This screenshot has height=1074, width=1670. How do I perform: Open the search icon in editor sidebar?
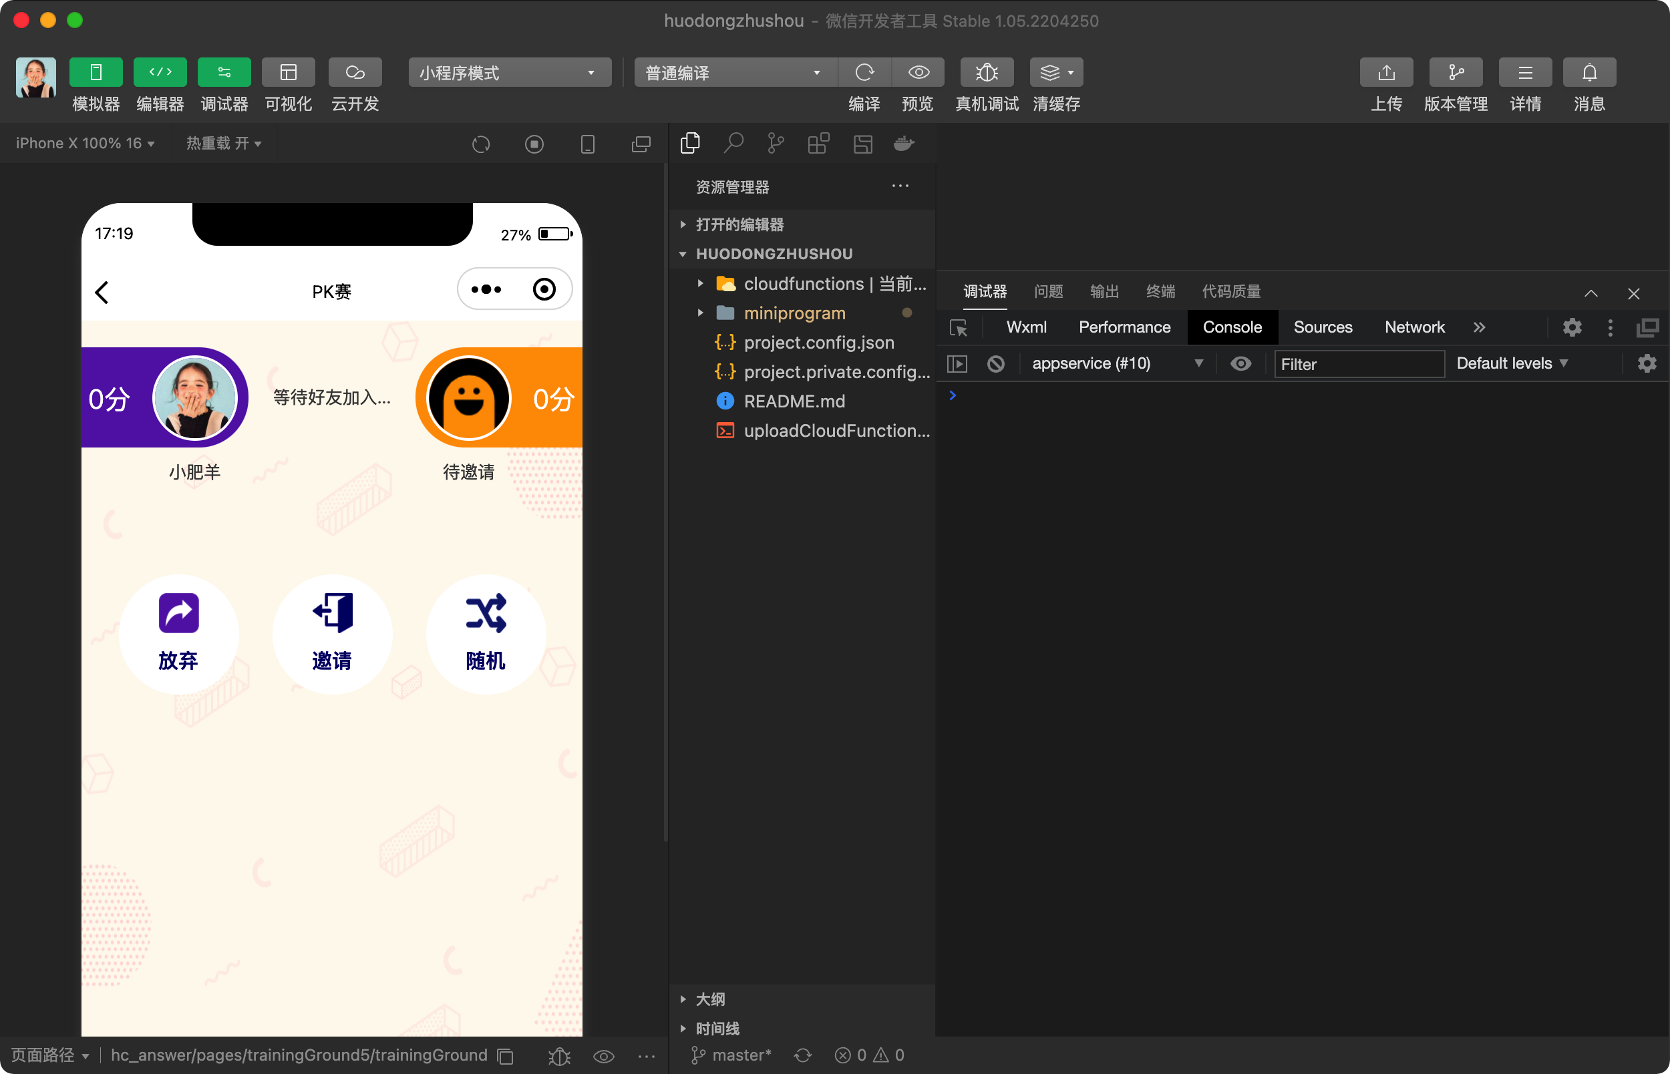733,144
